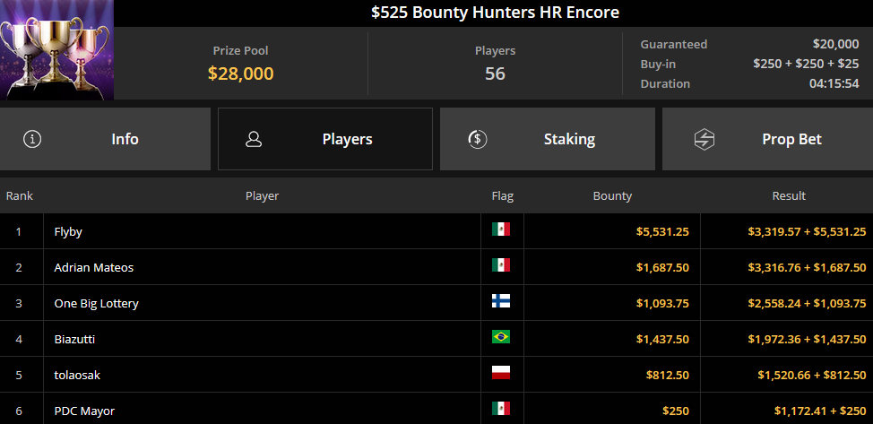Switch to the Staking tab
This screenshot has width=873, height=424.
click(548, 139)
